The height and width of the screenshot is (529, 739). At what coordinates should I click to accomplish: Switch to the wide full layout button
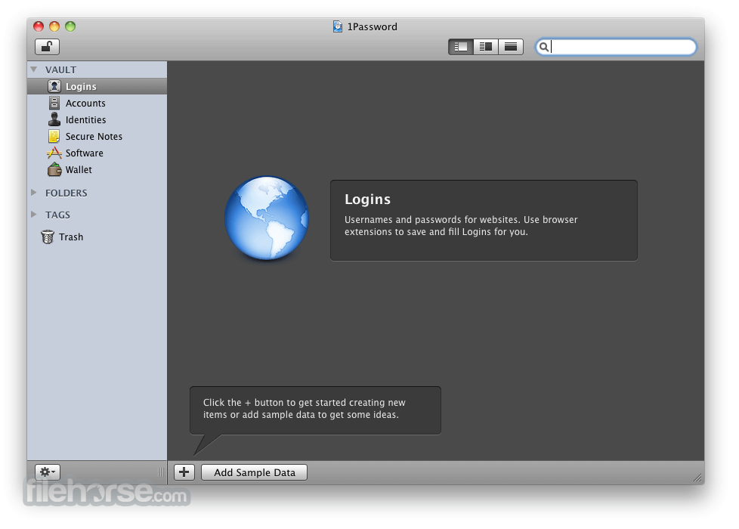tap(511, 47)
